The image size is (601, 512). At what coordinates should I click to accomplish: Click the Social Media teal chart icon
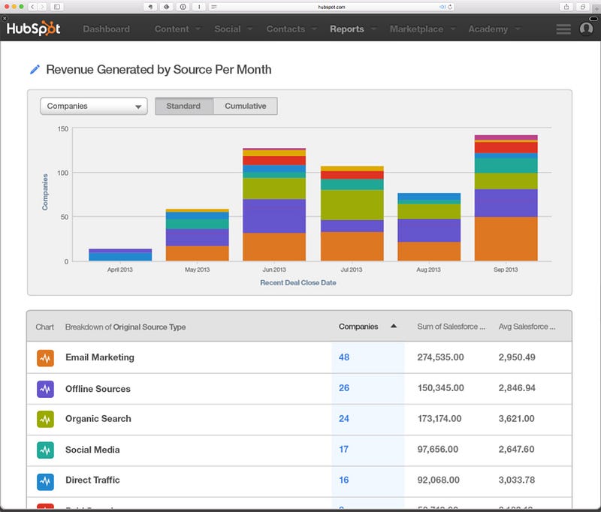click(x=45, y=450)
